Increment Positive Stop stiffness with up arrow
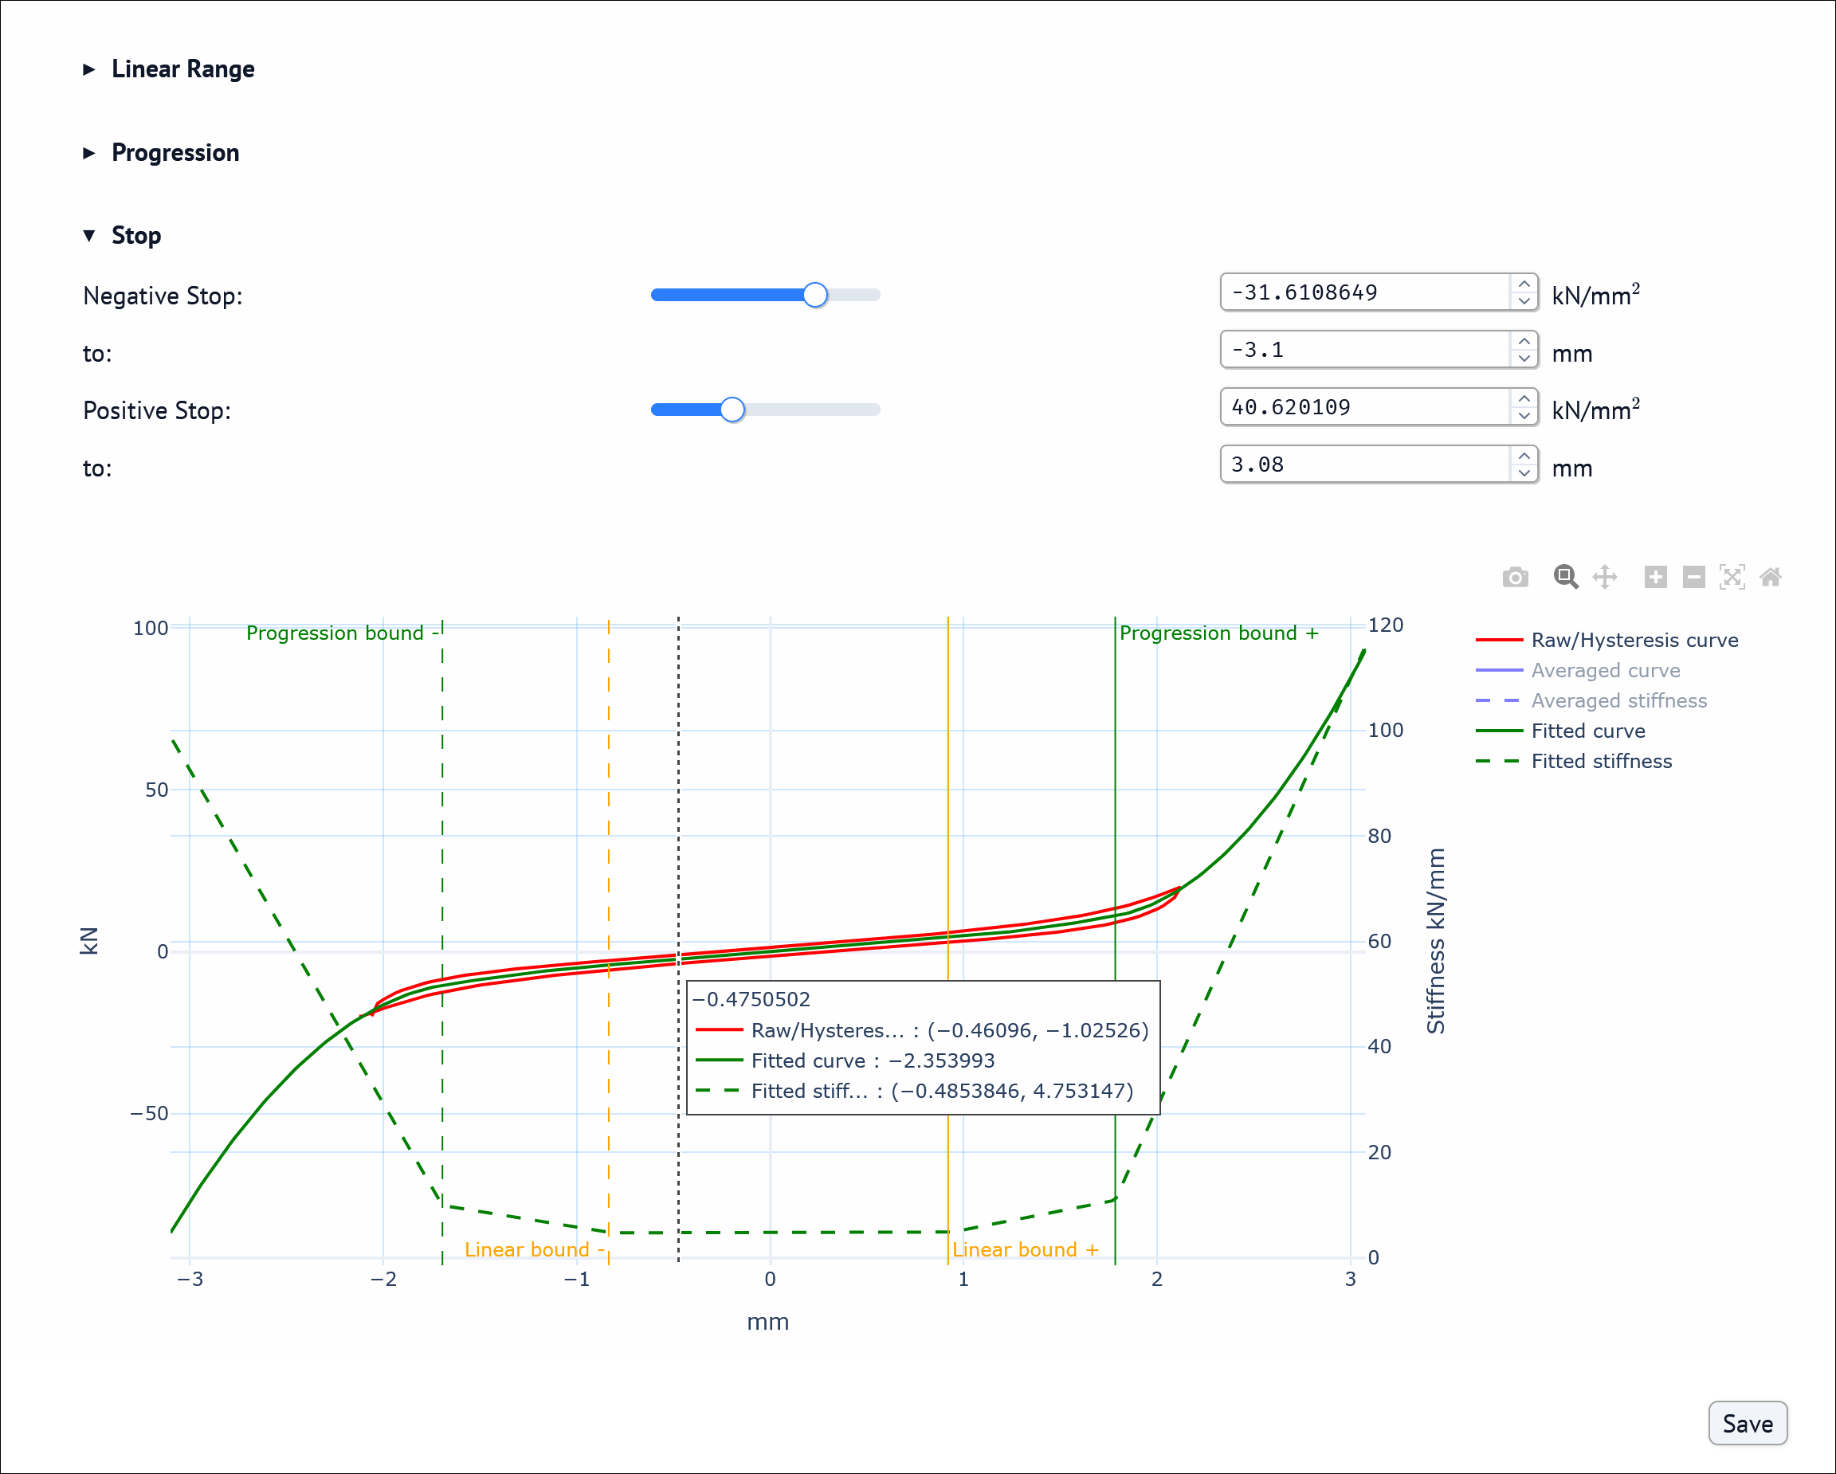This screenshot has width=1836, height=1474. pyautogui.click(x=1524, y=398)
